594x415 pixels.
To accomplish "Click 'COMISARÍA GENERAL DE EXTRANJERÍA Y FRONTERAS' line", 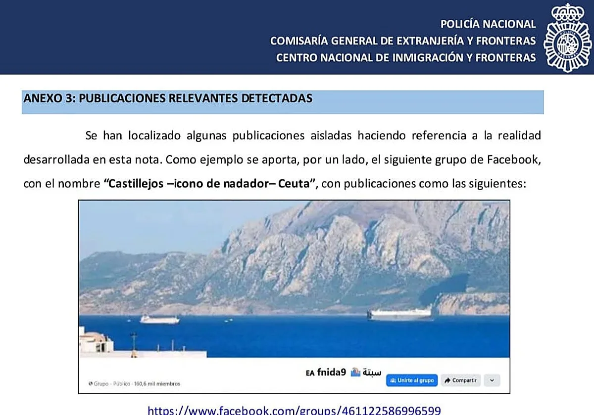I will point(403,41).
